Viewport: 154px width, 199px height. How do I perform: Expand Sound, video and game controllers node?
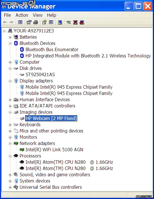tap(10, 175)
